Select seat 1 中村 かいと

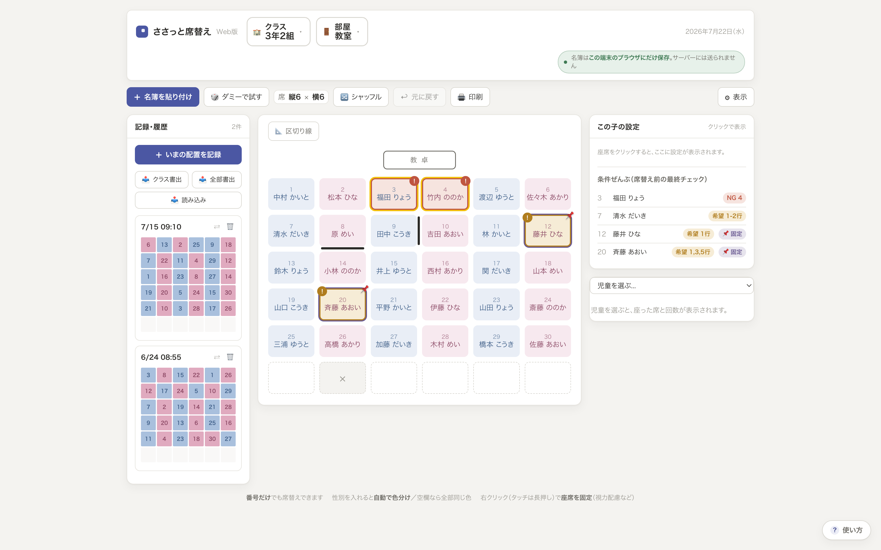(291, 194)
